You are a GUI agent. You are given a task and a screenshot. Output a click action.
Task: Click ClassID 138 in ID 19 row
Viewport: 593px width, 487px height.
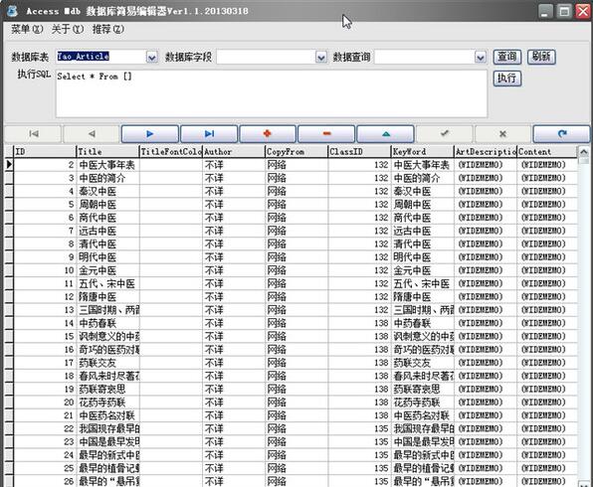359,390
